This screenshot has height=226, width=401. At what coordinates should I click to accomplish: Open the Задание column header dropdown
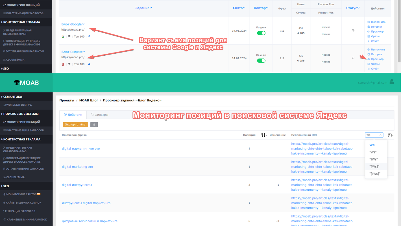pos(144,8)
